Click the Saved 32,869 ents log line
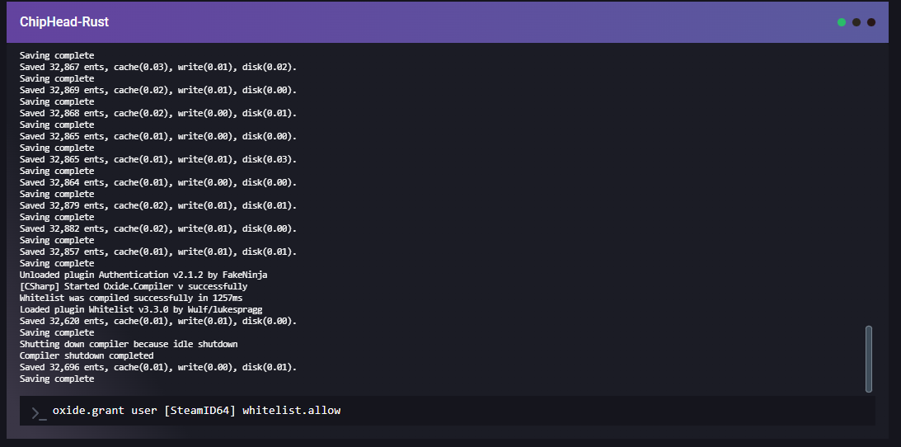 [158, 90]
